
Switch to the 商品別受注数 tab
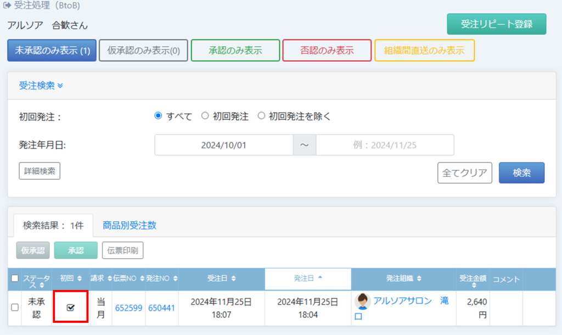point(130,225)
